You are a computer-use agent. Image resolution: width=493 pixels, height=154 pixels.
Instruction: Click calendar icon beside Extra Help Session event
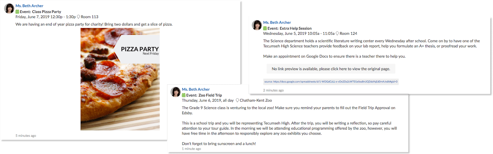pyautogui.click(x=265, y=28)
